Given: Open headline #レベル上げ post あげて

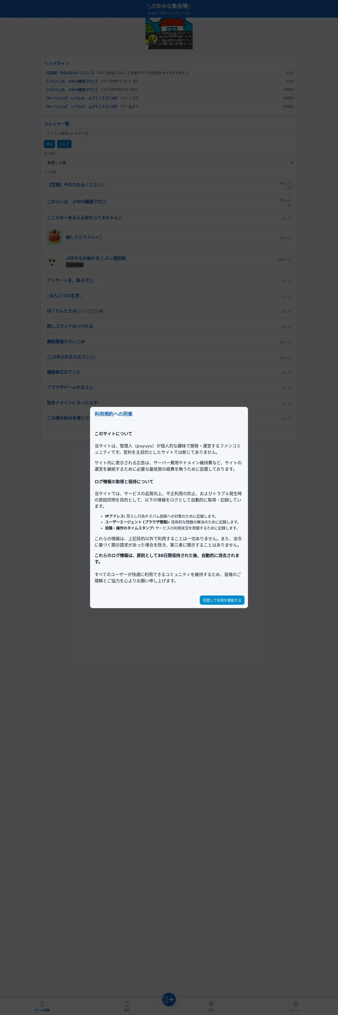Looking at the screenshot, I should tap(169, 106).
